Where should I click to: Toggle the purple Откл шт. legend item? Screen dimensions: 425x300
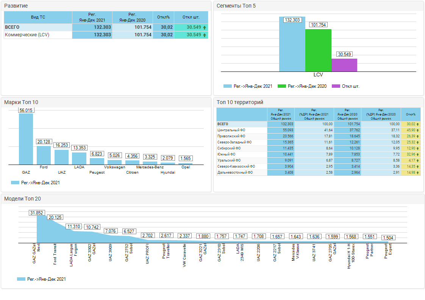(x=345, y=86)
